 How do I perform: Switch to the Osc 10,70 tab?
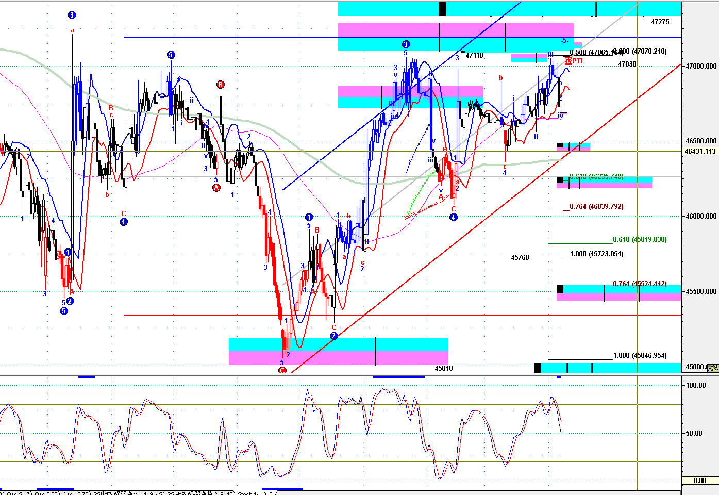(x=75, y=493)
